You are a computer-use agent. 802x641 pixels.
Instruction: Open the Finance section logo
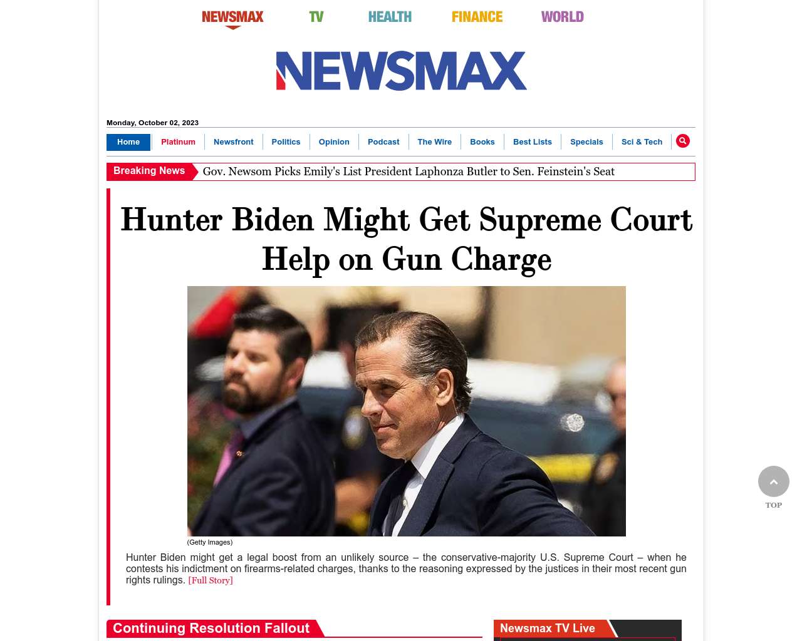477,17
